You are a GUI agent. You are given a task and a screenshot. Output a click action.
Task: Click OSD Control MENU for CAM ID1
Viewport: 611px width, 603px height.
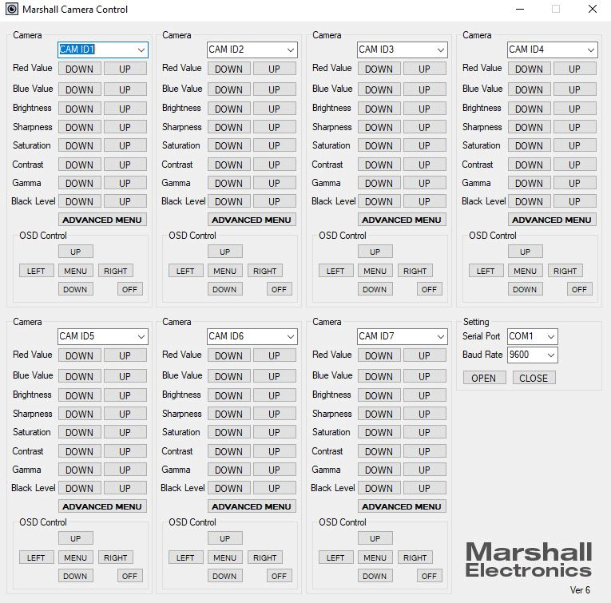76,271
